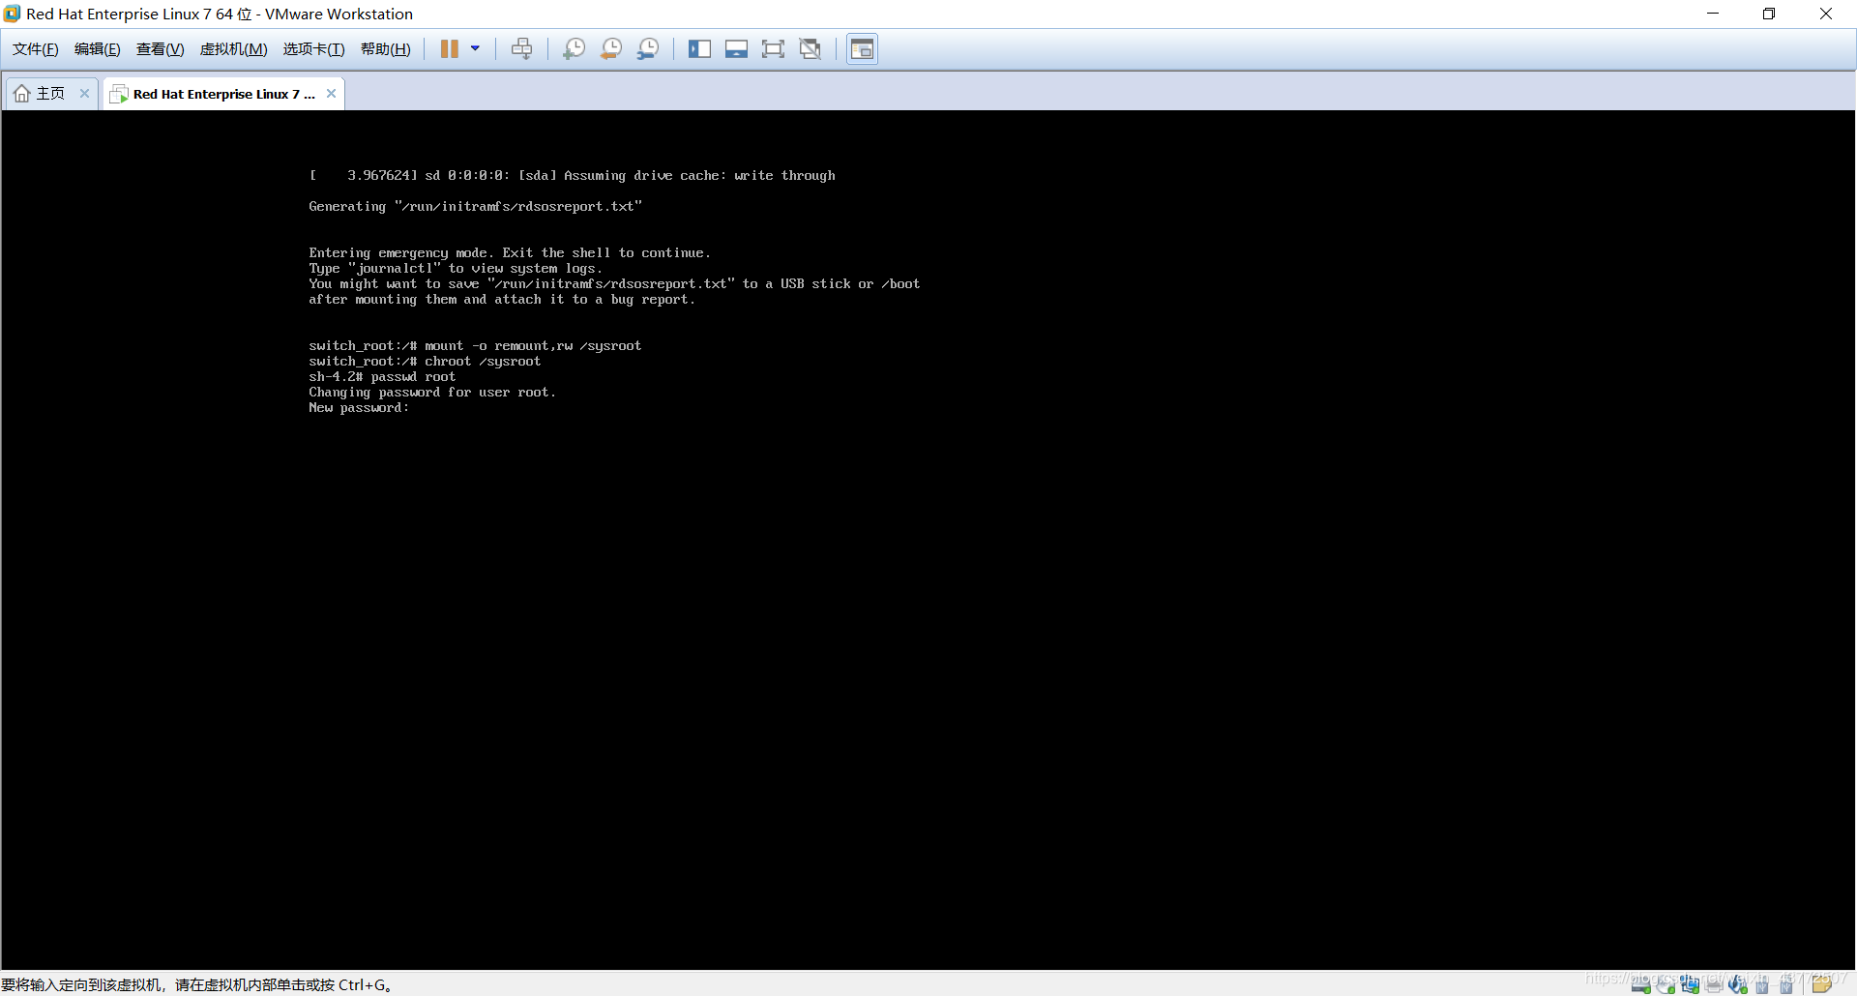
Task: Click the 'passwd root' command line text
Action: [x=413, y=377]
